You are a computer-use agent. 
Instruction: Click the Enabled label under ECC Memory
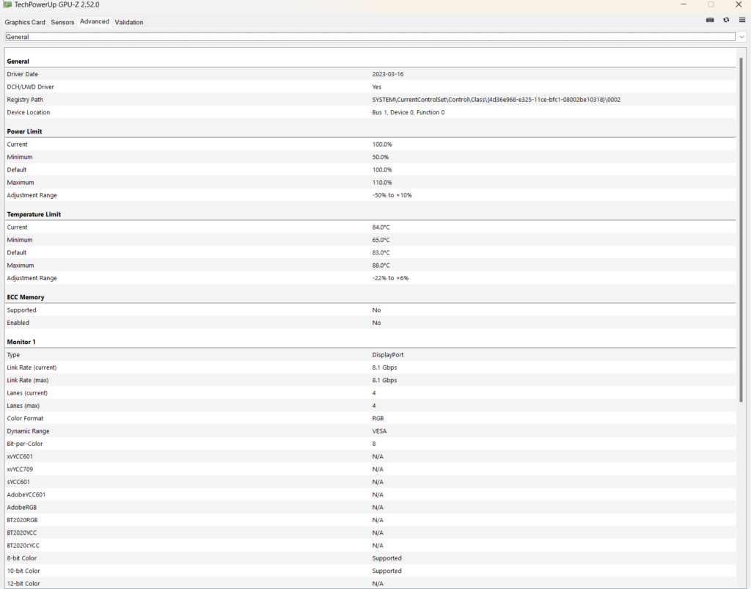18,323
